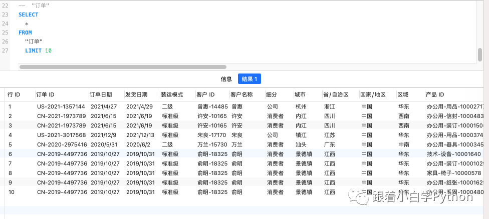This screenshot has width=489, height=219.
Task: Click the FROM keyword in the query
Action: (25, 32)
